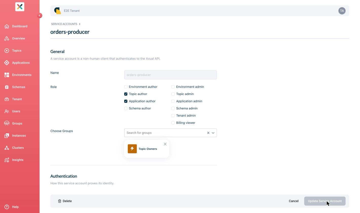Image resolution: width=360 pixels, height=213 pixels.
Task: Remove the Topic Owners group card
Action: click(x=165, y=144)
